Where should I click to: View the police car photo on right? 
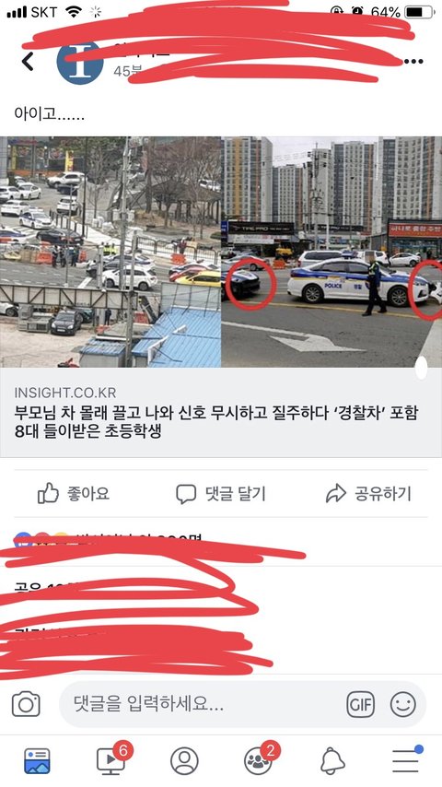[x=331, y=252]
